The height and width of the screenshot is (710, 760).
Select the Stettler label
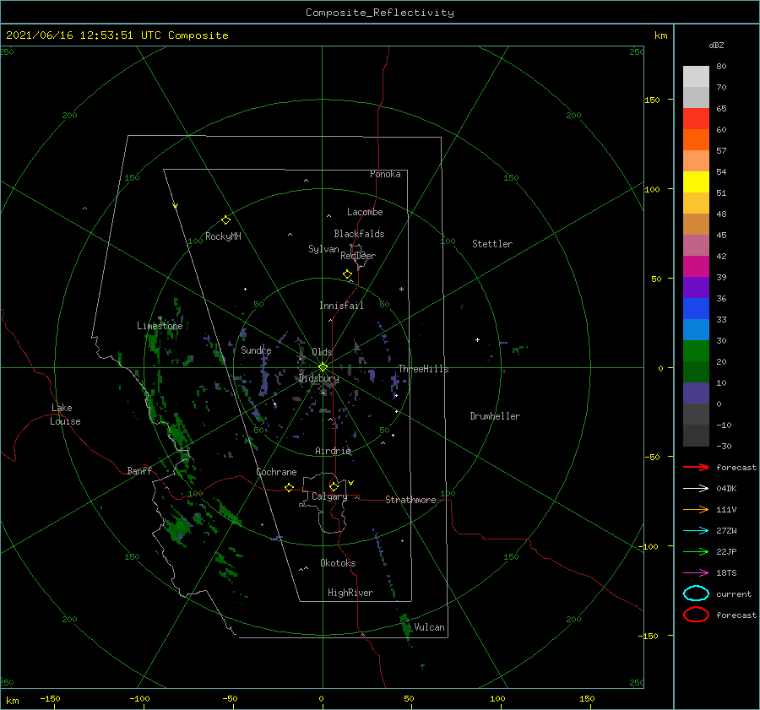(492, 244)
